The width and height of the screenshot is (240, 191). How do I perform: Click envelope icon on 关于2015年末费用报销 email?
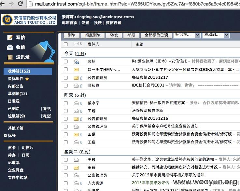pyautogui.click(x=76, y=175)
